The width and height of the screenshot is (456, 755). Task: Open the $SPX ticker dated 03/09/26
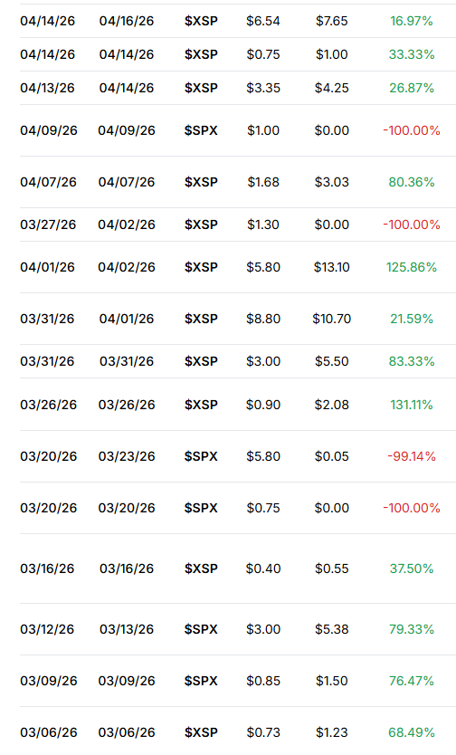[x=201, y=681]
